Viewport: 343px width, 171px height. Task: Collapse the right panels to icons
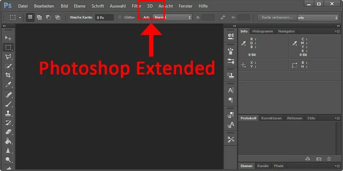[x=339, y=26]
